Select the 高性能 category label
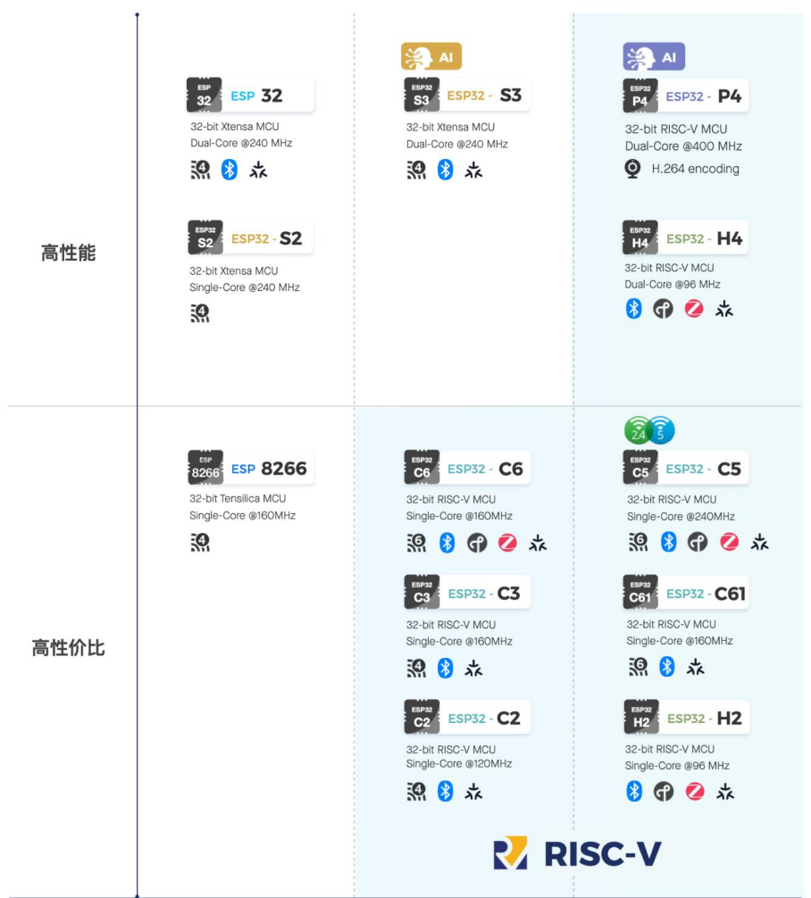This screenshot has width=811, height=898. (x=68, y=253)
